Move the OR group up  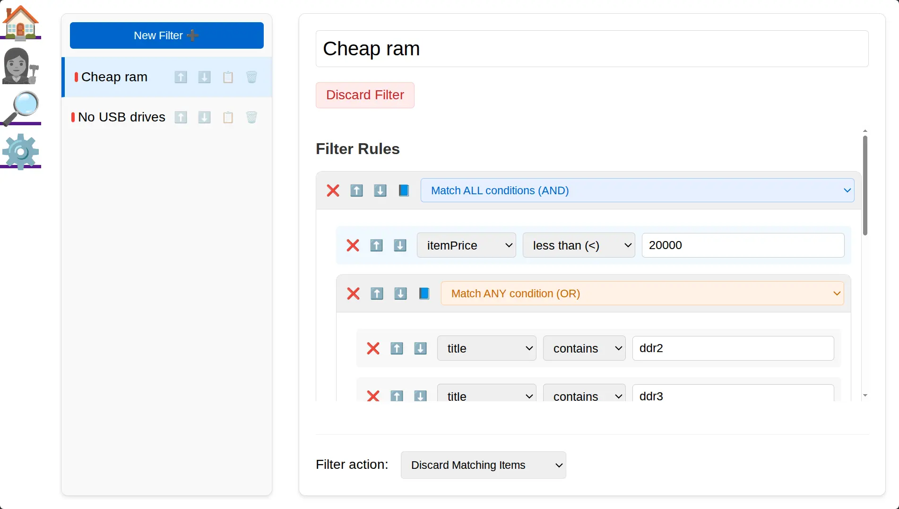pyautogui.click(x=377, y=293)
